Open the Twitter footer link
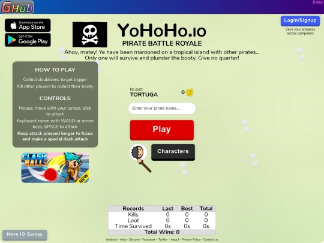Image resolution: width=324 pixels, height=243 pixels. point(163,239)
